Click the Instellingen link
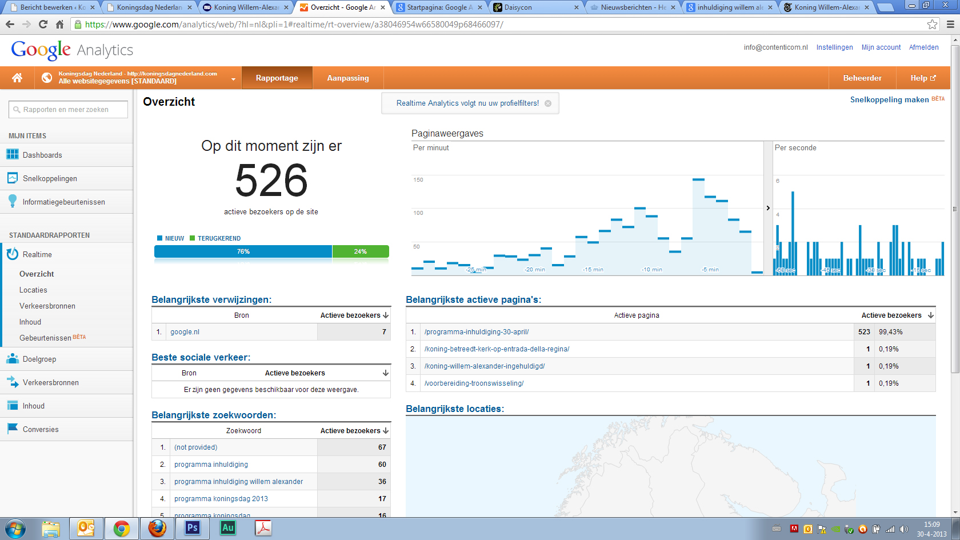Viewport: 960px width, 540px height. (x=834, y=47)
